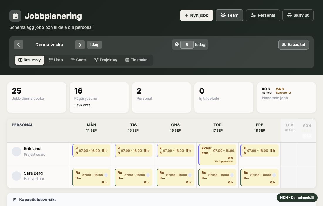Select Erik Lind's avatar

click(x=16, y=152)
